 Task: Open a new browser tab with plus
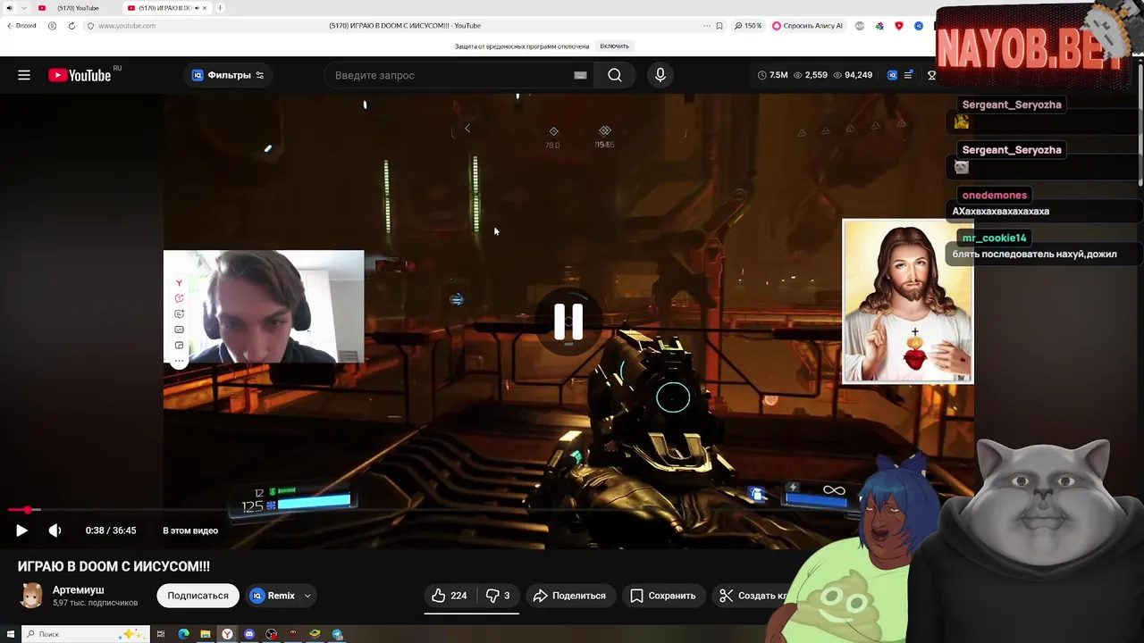[220, 8]
